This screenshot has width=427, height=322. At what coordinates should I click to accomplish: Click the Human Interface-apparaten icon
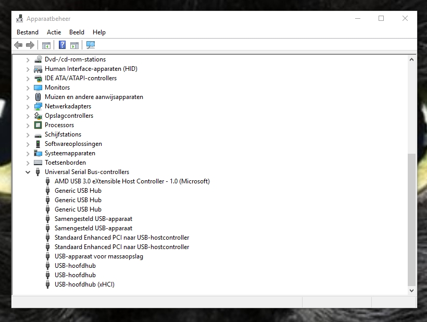tap(38, 69)
